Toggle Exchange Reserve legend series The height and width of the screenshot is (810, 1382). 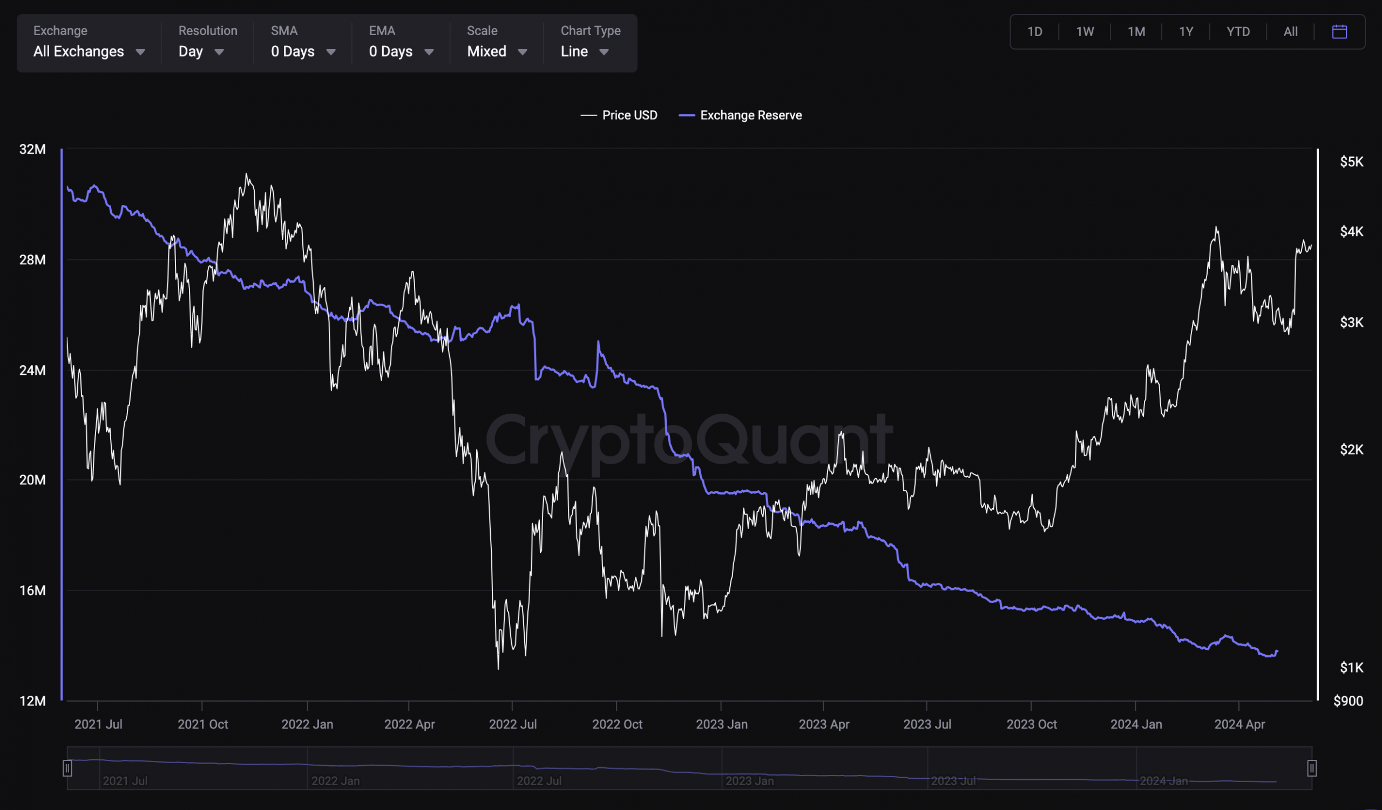tap(750, 115)
